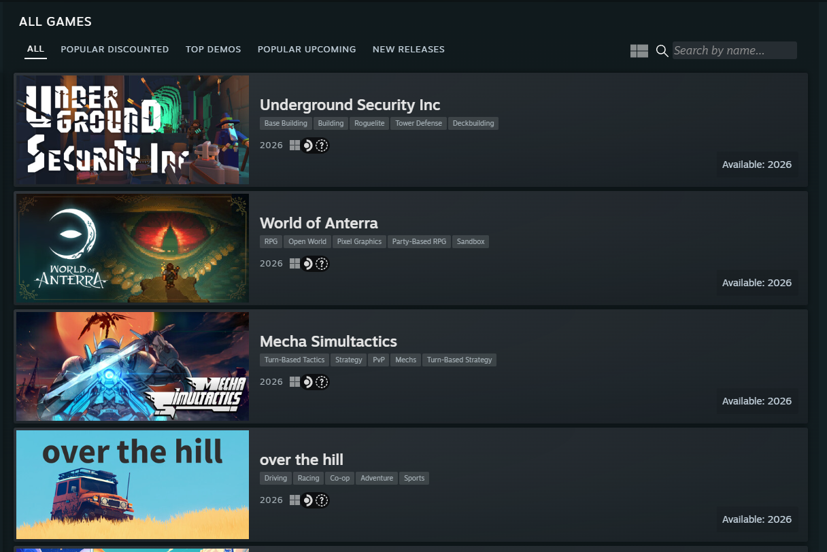Click the question mark icon for Underground Security Inc
827x552 pixels.
tap(322, 145)
